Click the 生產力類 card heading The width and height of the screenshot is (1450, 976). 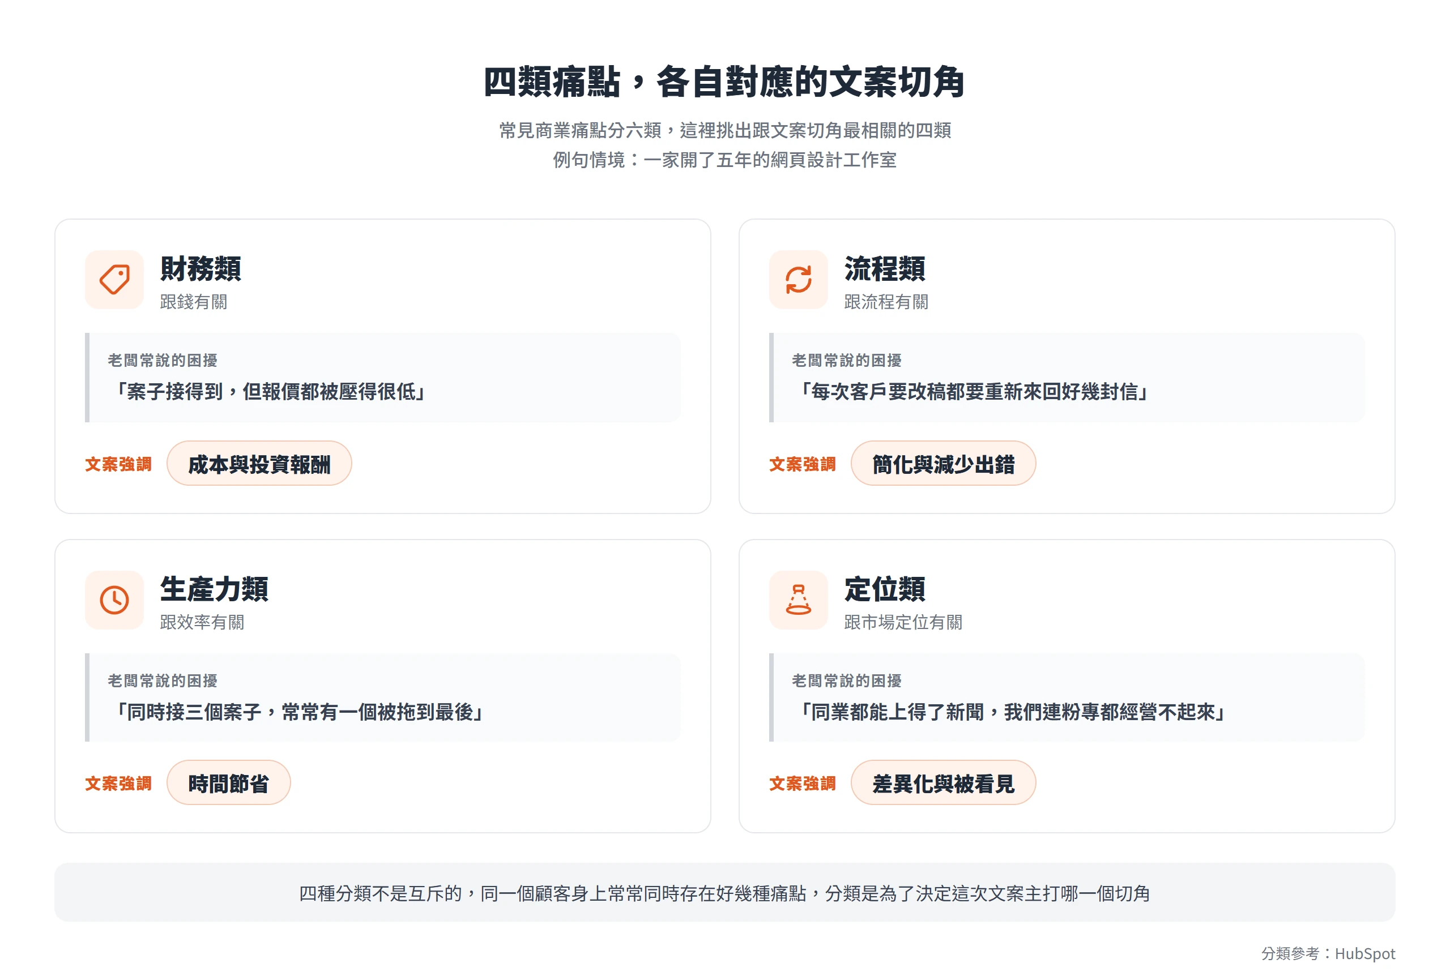click(x=214, y=589)
